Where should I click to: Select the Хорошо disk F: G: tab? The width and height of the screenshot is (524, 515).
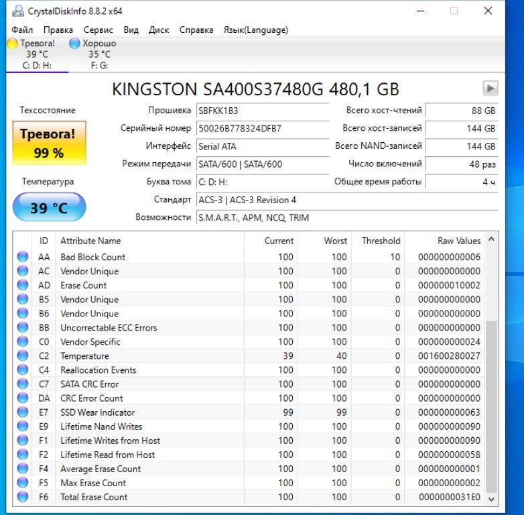coord(99,54)
